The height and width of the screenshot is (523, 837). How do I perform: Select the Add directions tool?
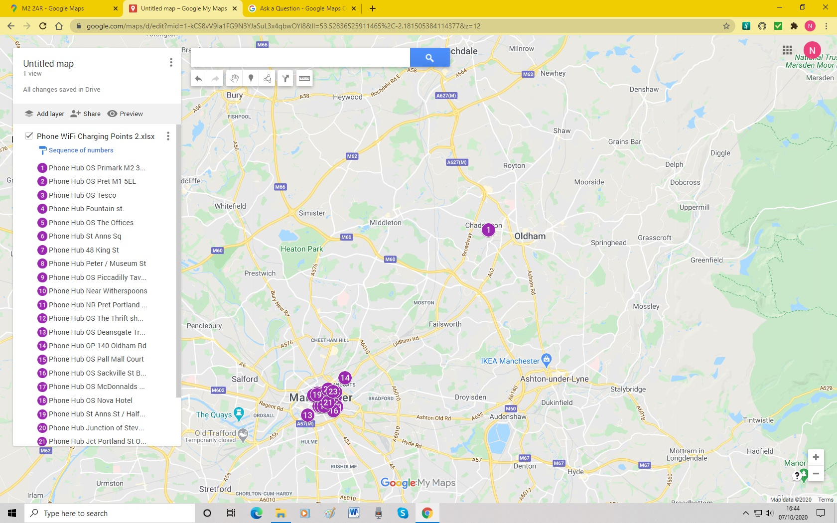point(285,78)
